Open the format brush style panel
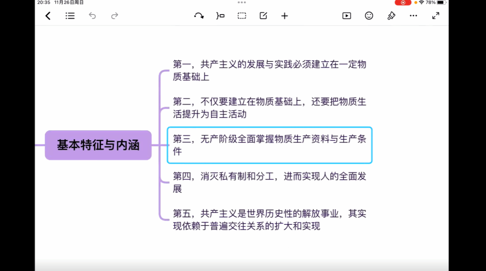486x271 pixels. (391, 16)
